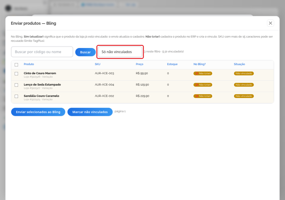
Task: Click the Situação column header
Action: click(239, 64)
